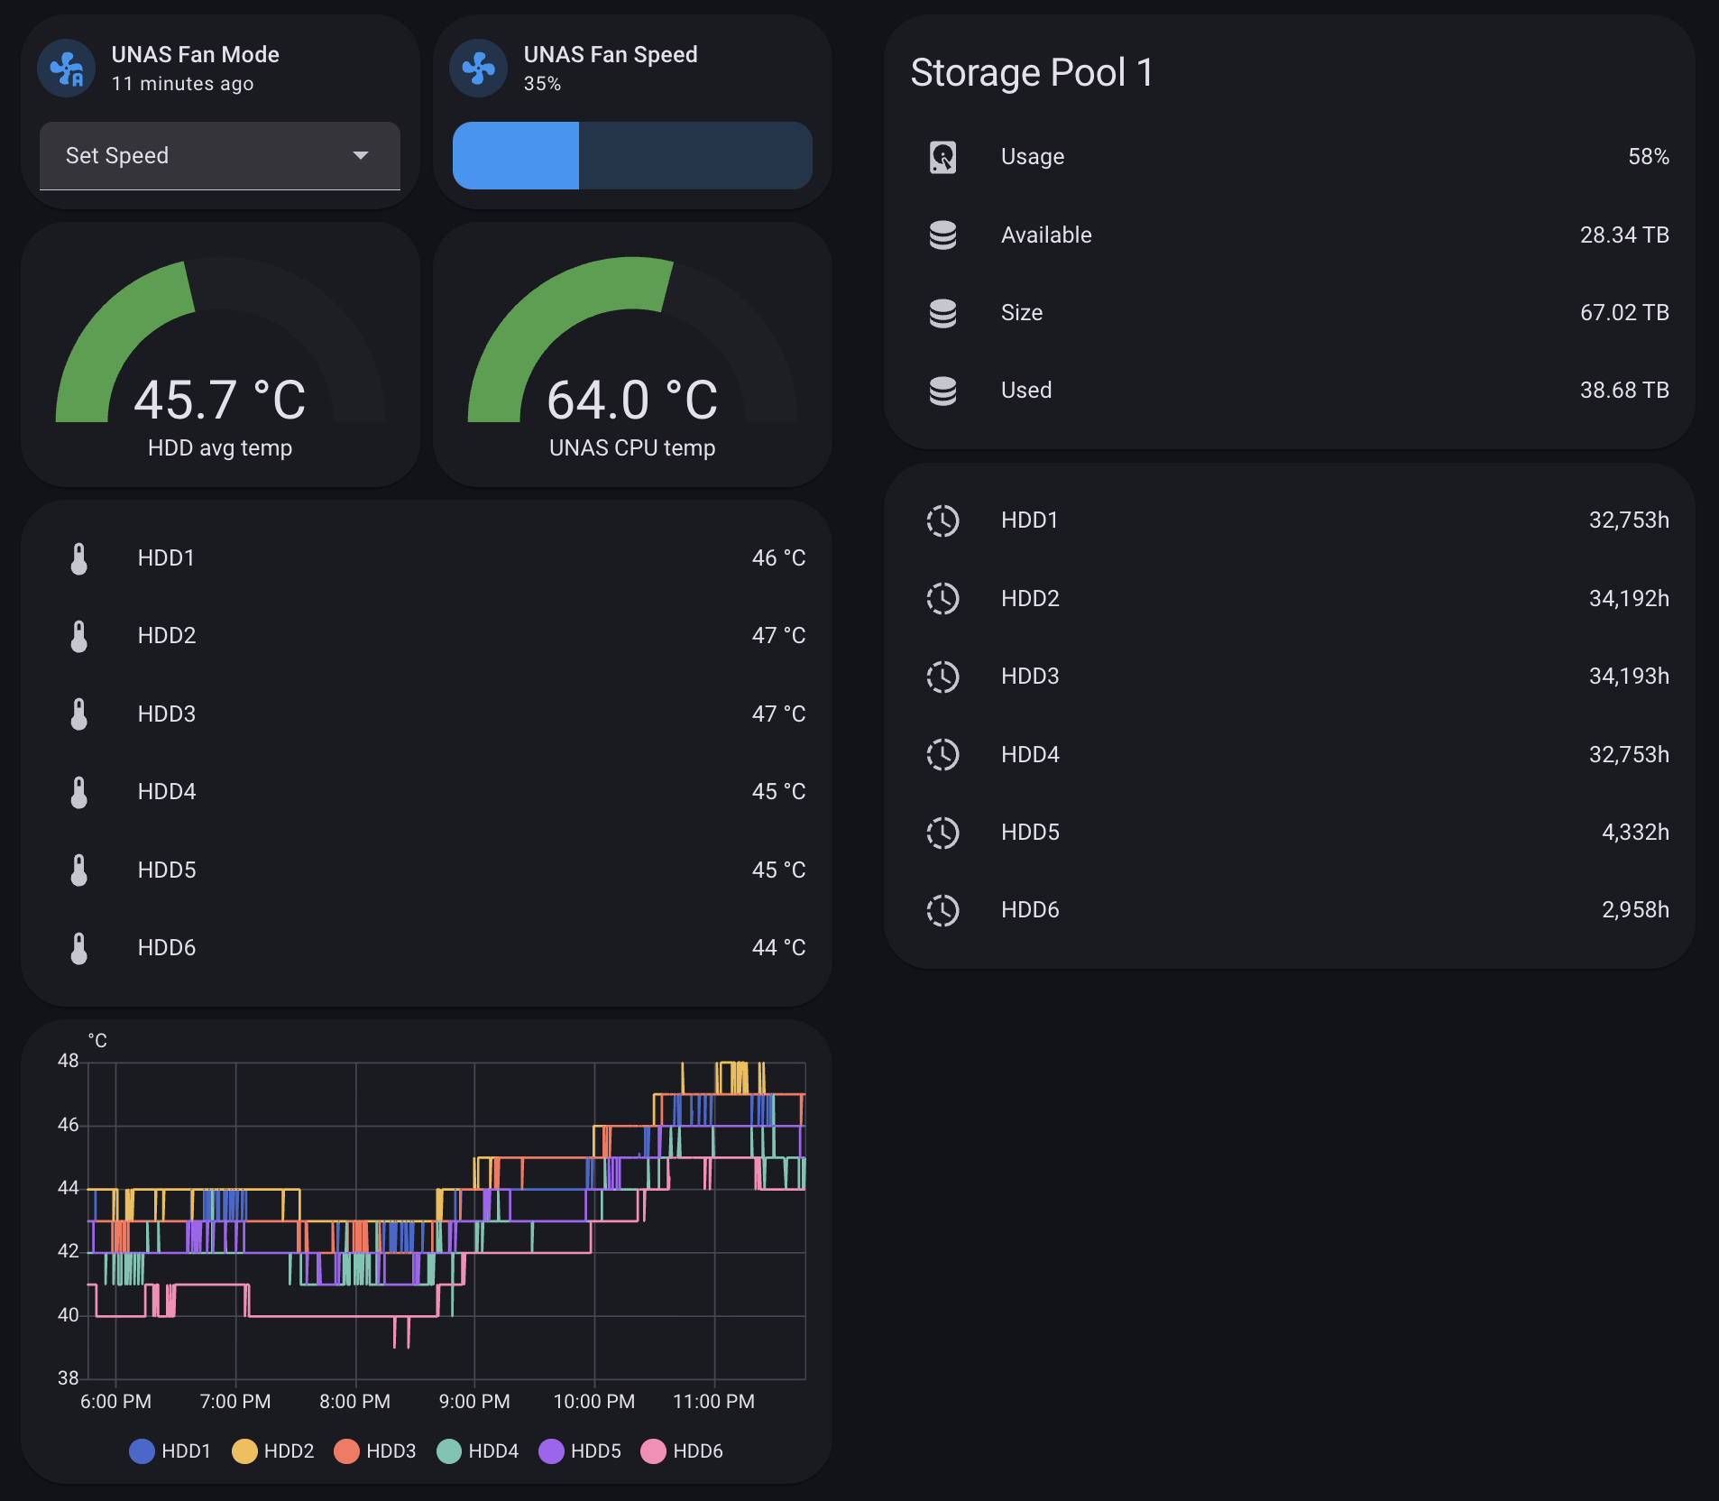1719x1501 pixels.
Task: Click the 45 °C value for HDD5
Action: tap(778, 870)
